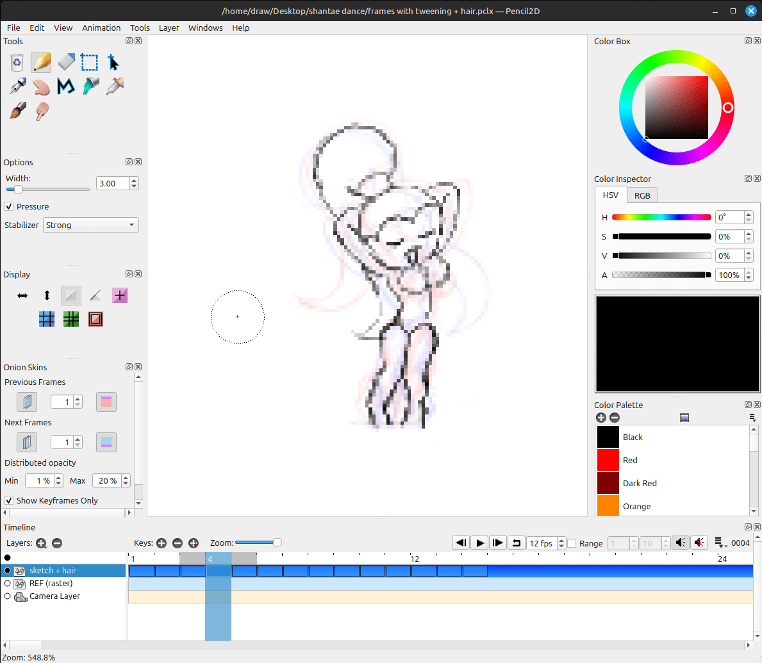This screenshot has width=762, height=663.
Task: Open the Layer menu
Action: (169, 28)
